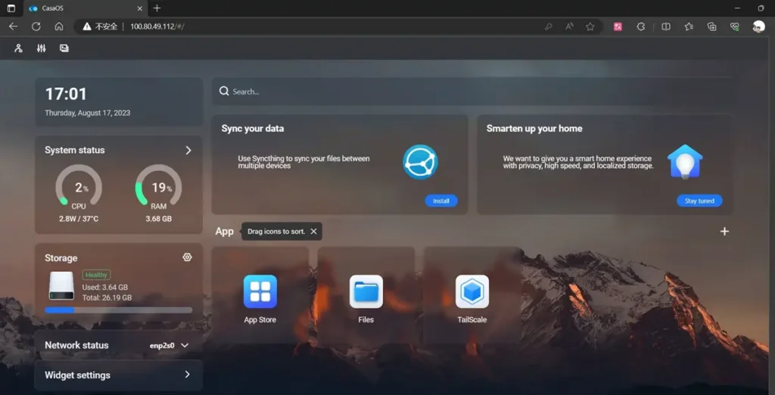Open the browser extensions icon
Image resolution: width=775 pixels, height=395 pixels.
tap(641, 26)
